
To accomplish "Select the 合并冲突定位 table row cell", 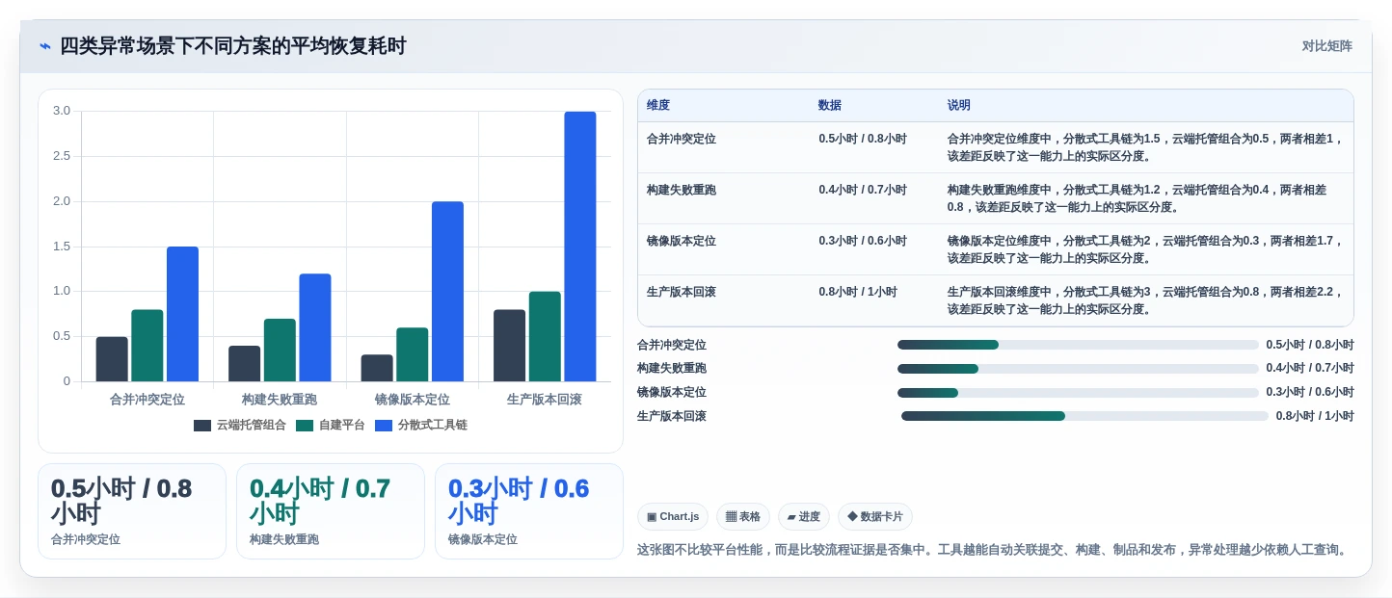I will click(x=682, y=139).
